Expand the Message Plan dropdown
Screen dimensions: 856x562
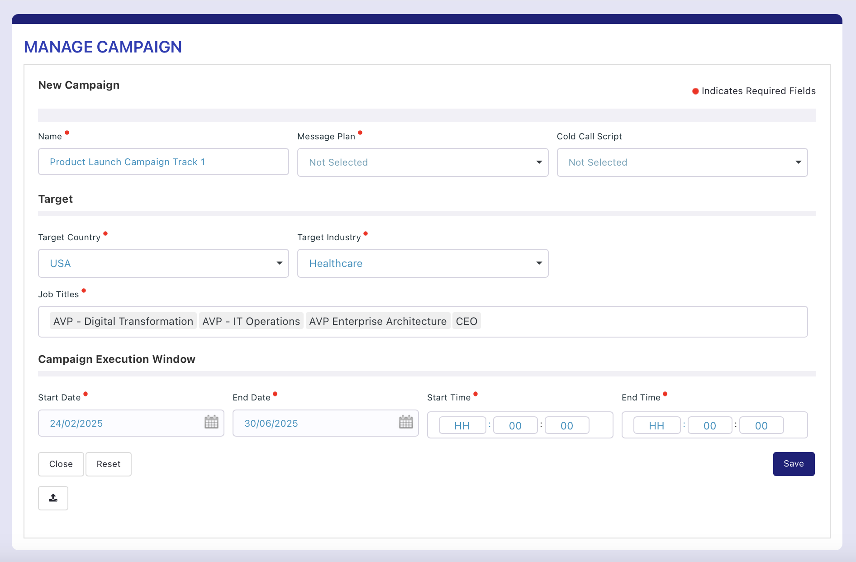click(423, 162)
